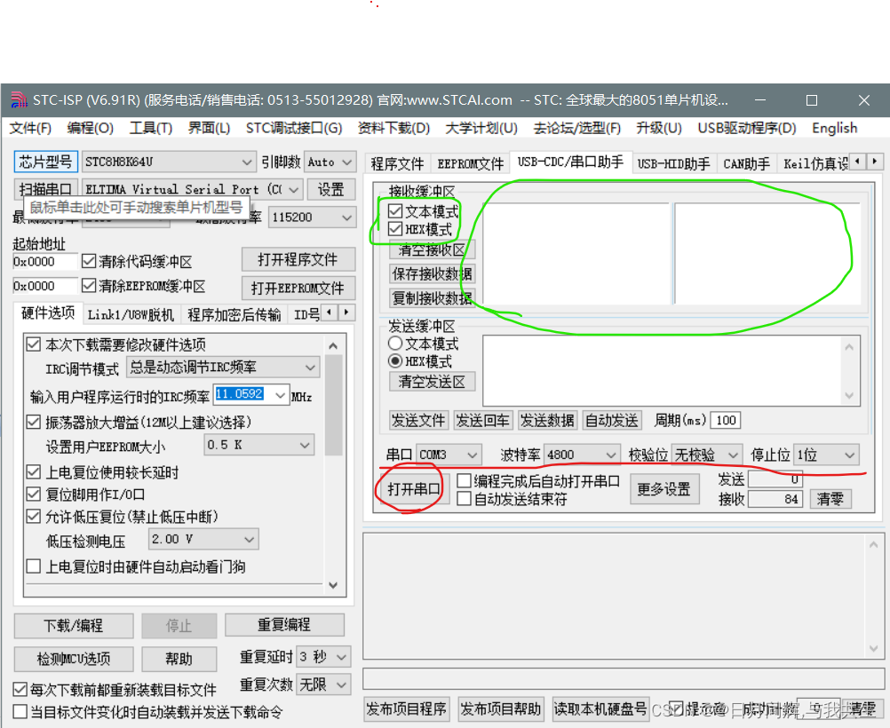This screenshot has height=728, width=890.
Task: Open USB驱动程序(D) menu
Action: [x=746, y=128]
